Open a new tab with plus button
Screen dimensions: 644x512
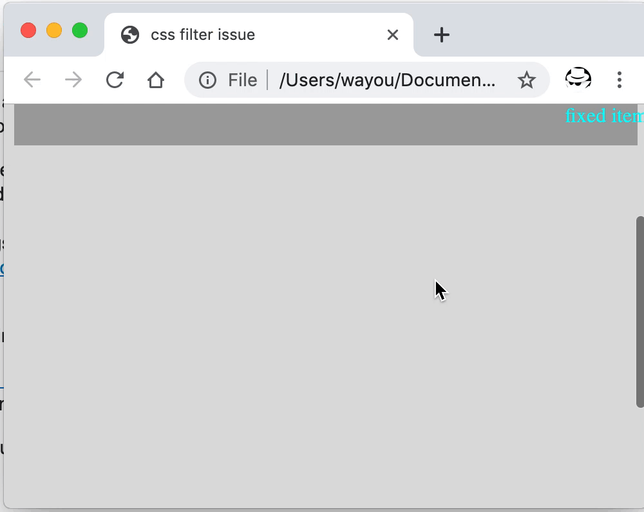[x=442, y=35]
